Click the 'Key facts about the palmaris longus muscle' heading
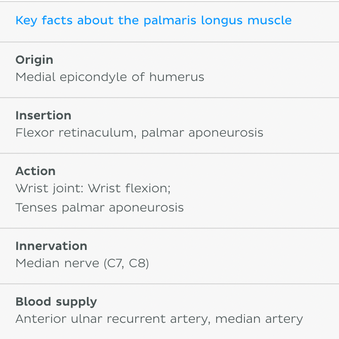339x339 pixels. pos(153,21)
